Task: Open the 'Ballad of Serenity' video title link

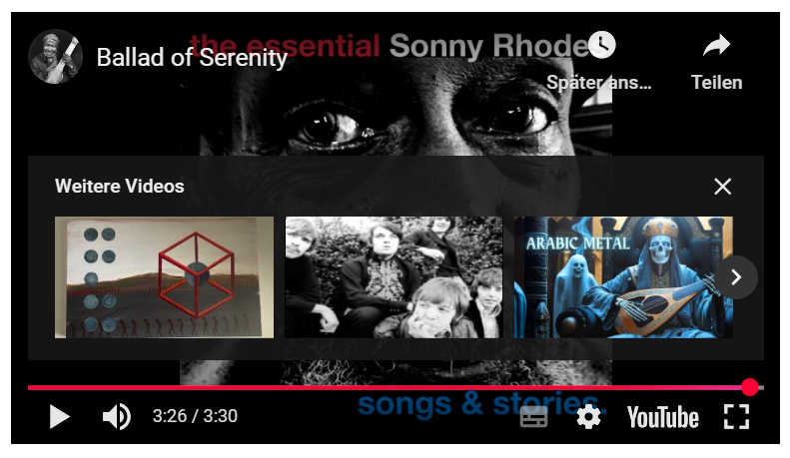Action: (192, 58)
